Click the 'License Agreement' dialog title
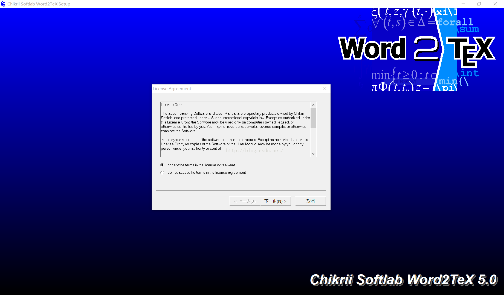 point(172,89)
